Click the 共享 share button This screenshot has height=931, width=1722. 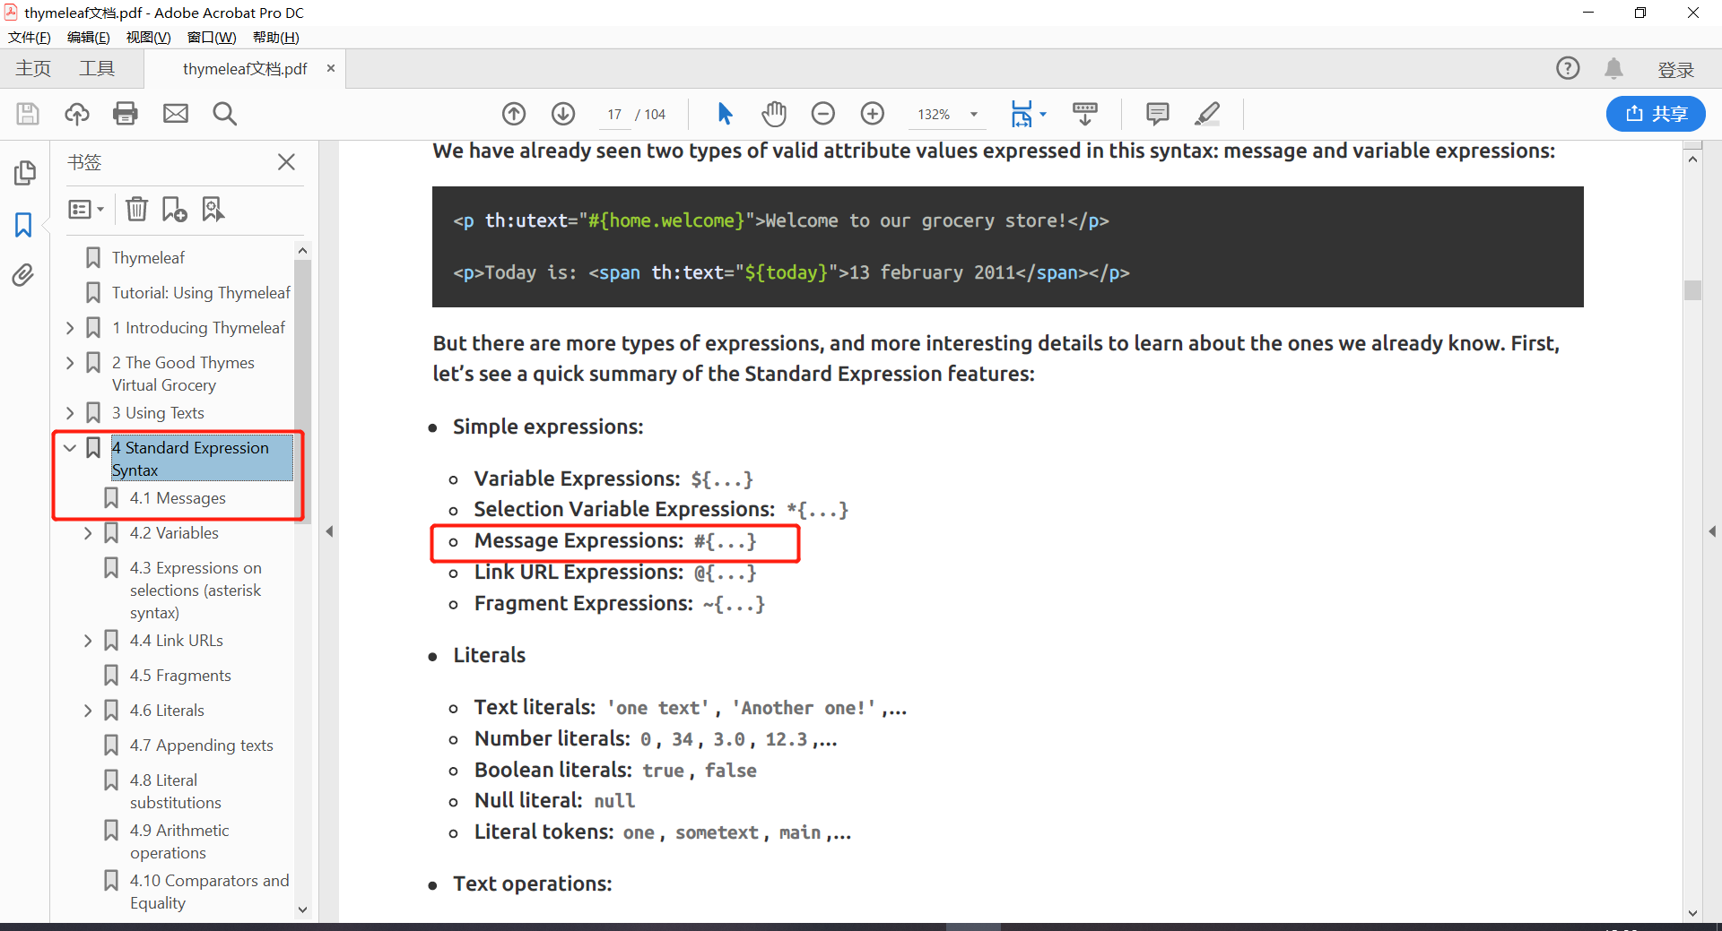(x=1655, y=114)
